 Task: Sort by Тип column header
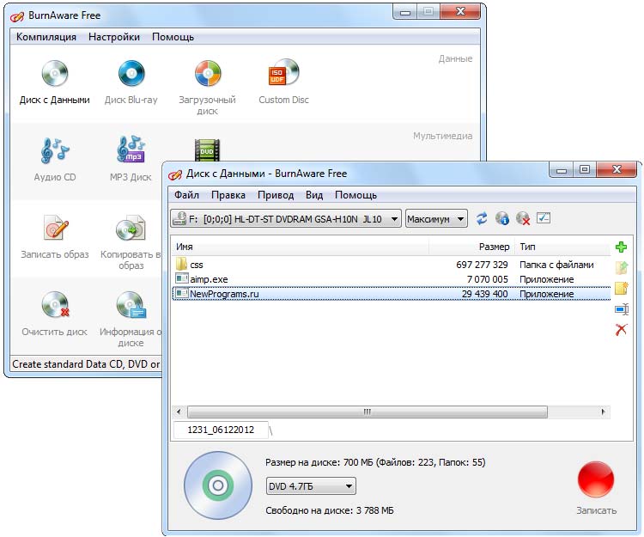tap(562, 247)
